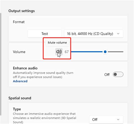Open the 16 bit, 44100 Hz format dropdown

(x=94, y=34)
